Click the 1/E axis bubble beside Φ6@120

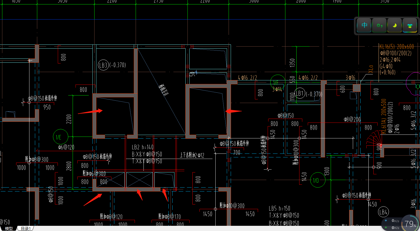(60, 137)
